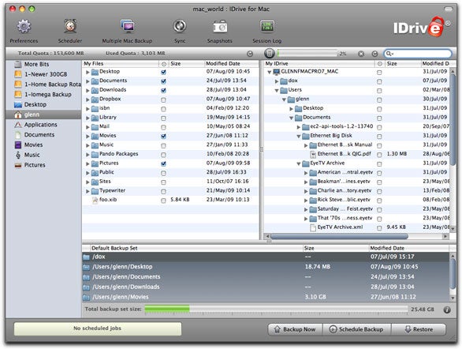The image size is (462, 349).
Task: Select Pictures in the sidebar
Action: [43, 165]
